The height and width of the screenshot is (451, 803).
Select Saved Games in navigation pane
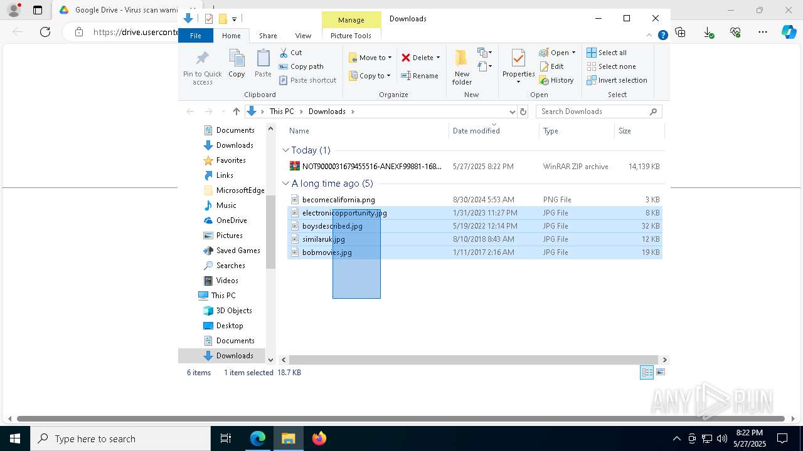coord(238,251)
